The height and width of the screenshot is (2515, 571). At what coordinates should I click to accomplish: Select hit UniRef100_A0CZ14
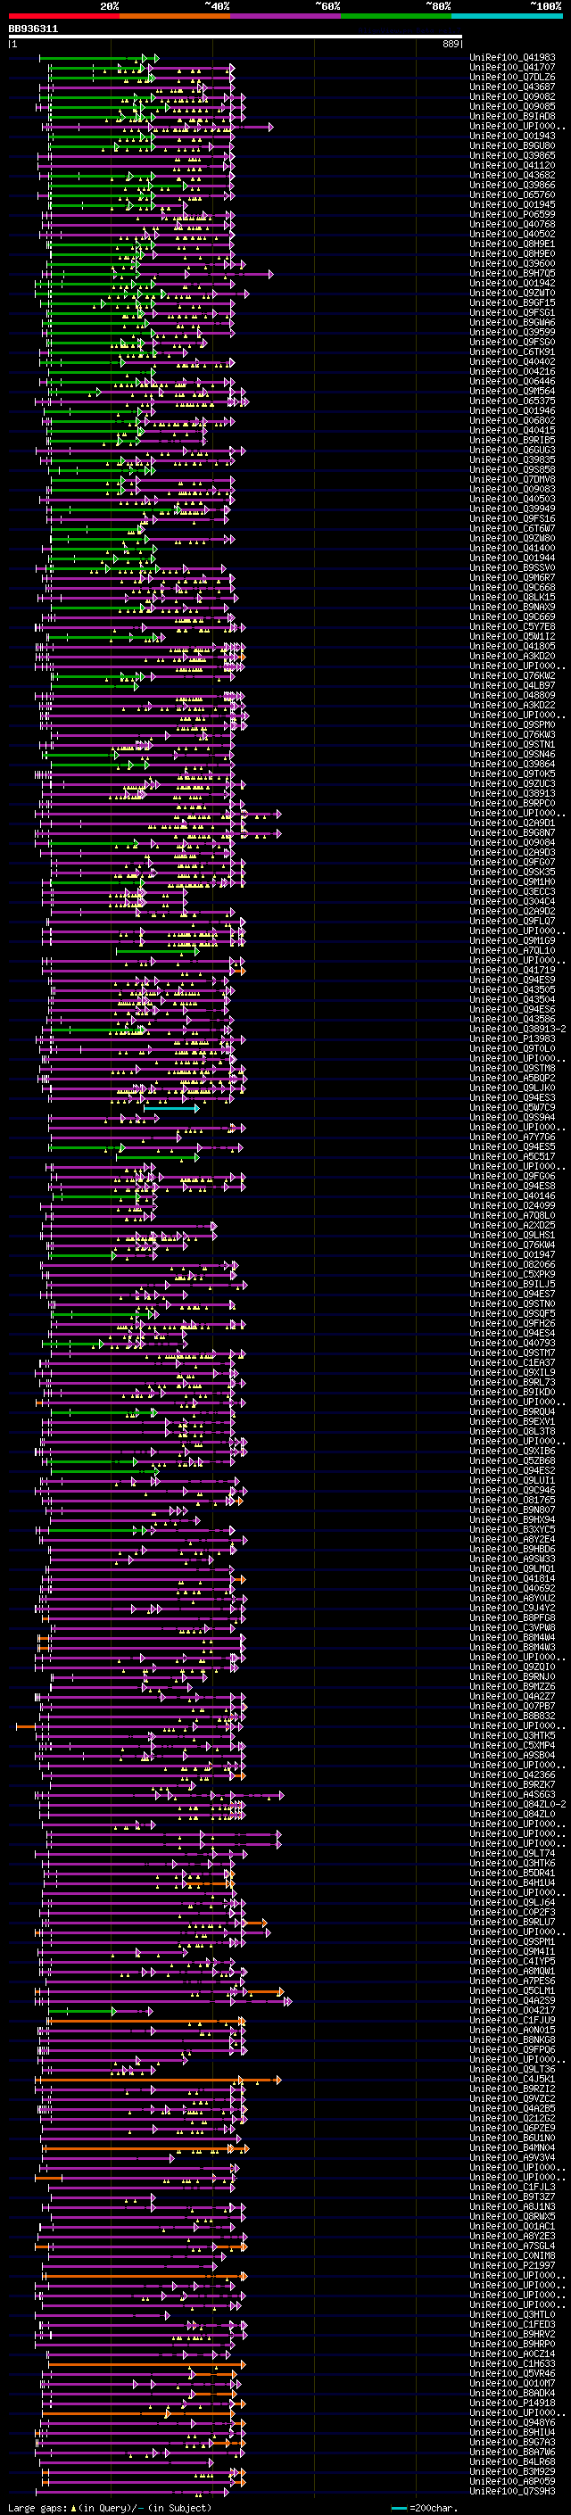[512, 2354]
